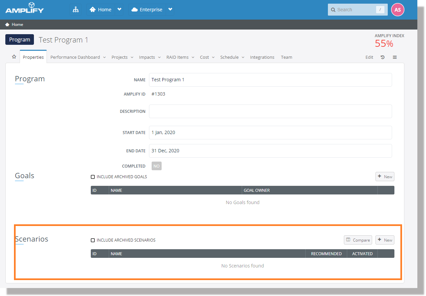Click the star favorite icon
This screenshot has height=296, width=426.
[14, 57]
